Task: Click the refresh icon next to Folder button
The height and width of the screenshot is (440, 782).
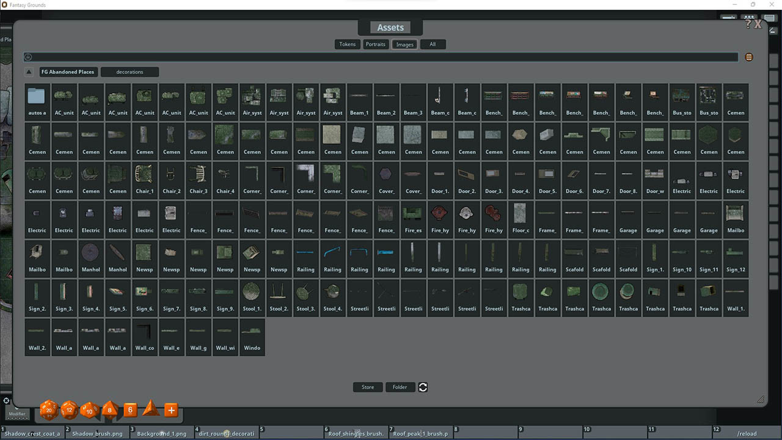Action: pos(422,387)
